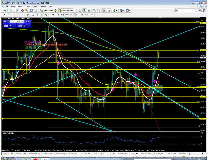The image size is (208, 160).
Task: Select the Equidistant Channel tool
Action: click(x=28, y=15)
